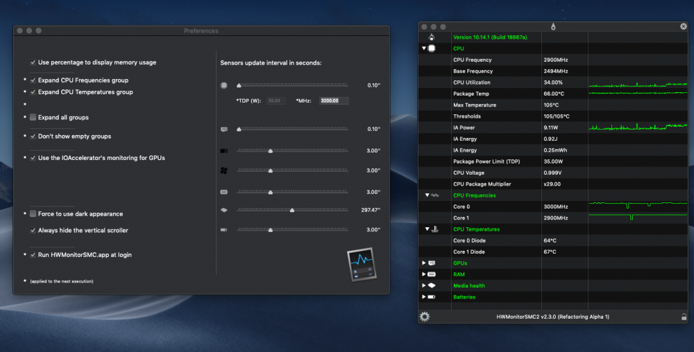Select the IA Power row
This screenshot has width=694, height=352.
pyautogui.click(x=553, y=127)
